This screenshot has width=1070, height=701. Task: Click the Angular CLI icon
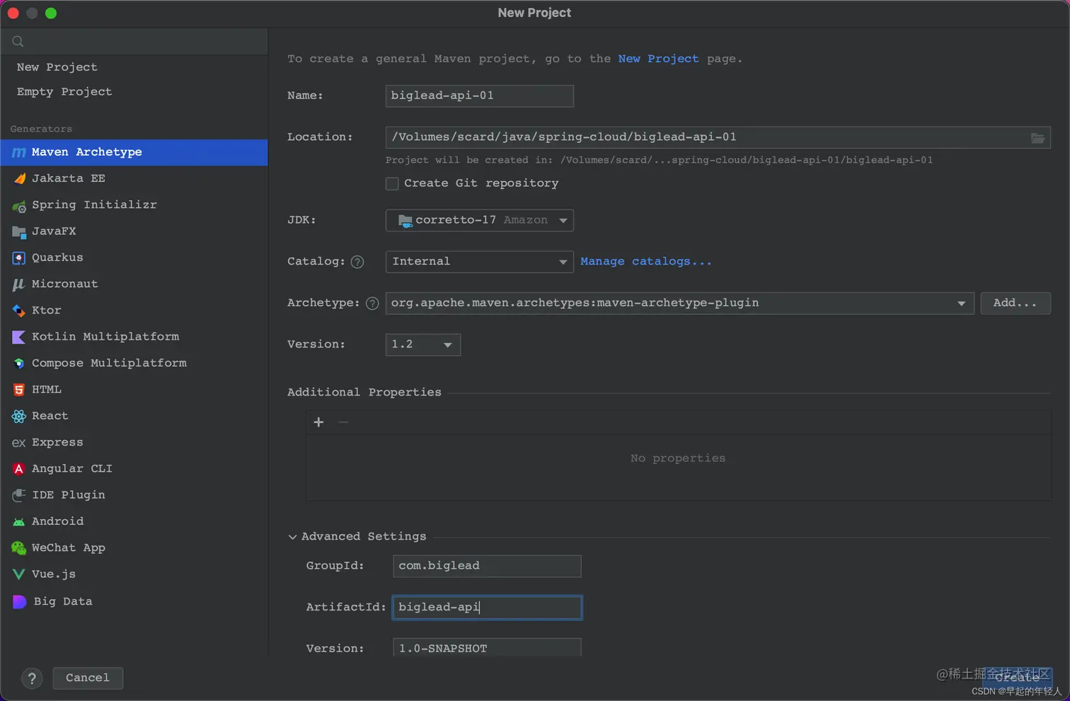19,469
